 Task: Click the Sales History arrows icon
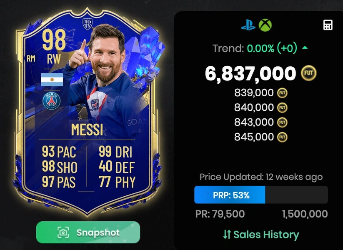(227, 235)
